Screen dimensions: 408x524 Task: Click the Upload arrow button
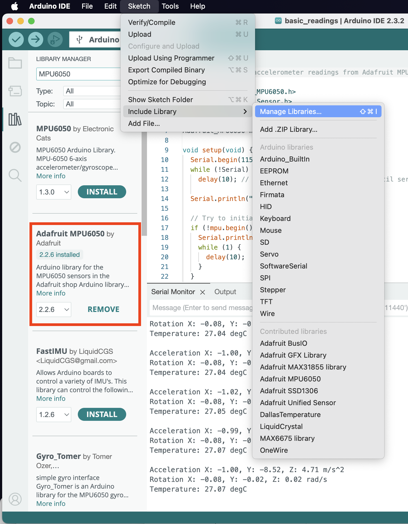tap(36, 39)
